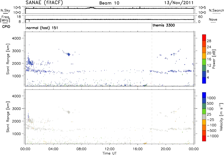Click the N.Search legend label
This screenshot has height=155, width=224.
[x=216, y=10]
